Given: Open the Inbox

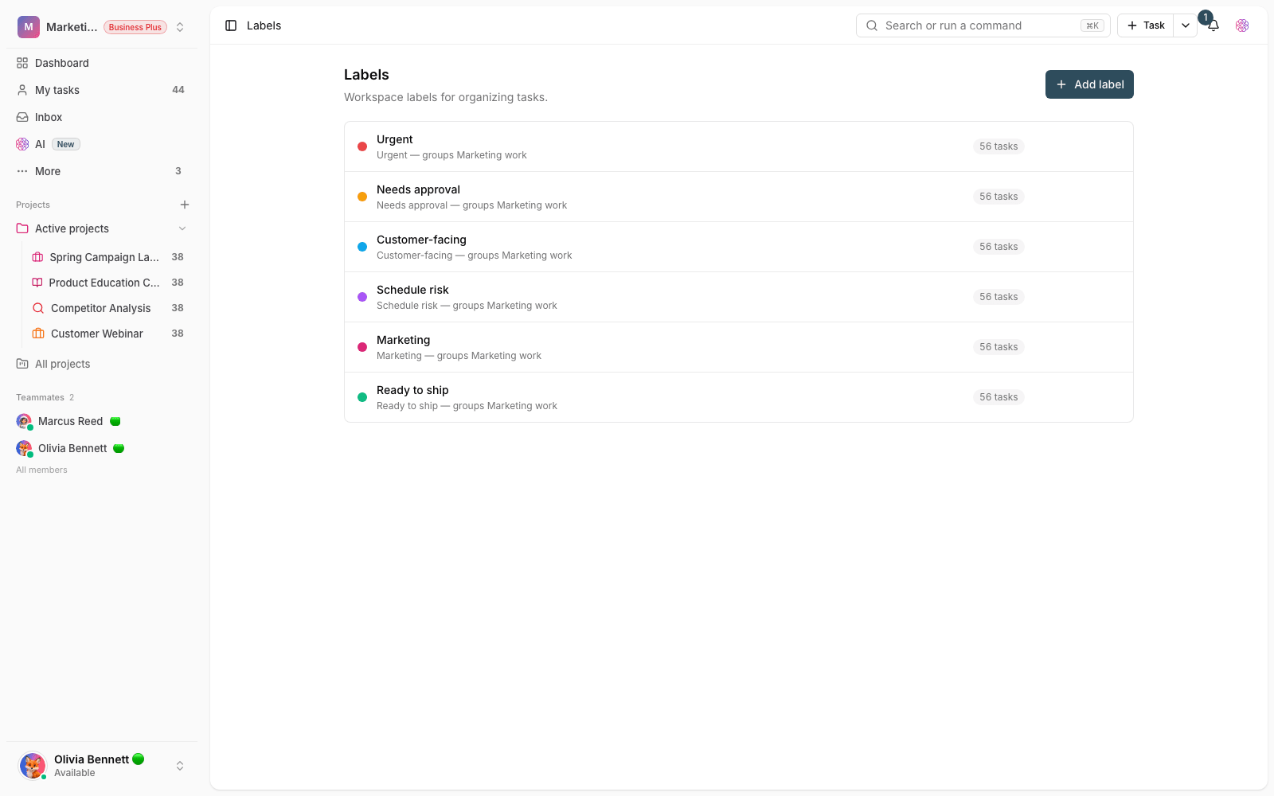Looking at the screenshot, I should tap(102, 117).
